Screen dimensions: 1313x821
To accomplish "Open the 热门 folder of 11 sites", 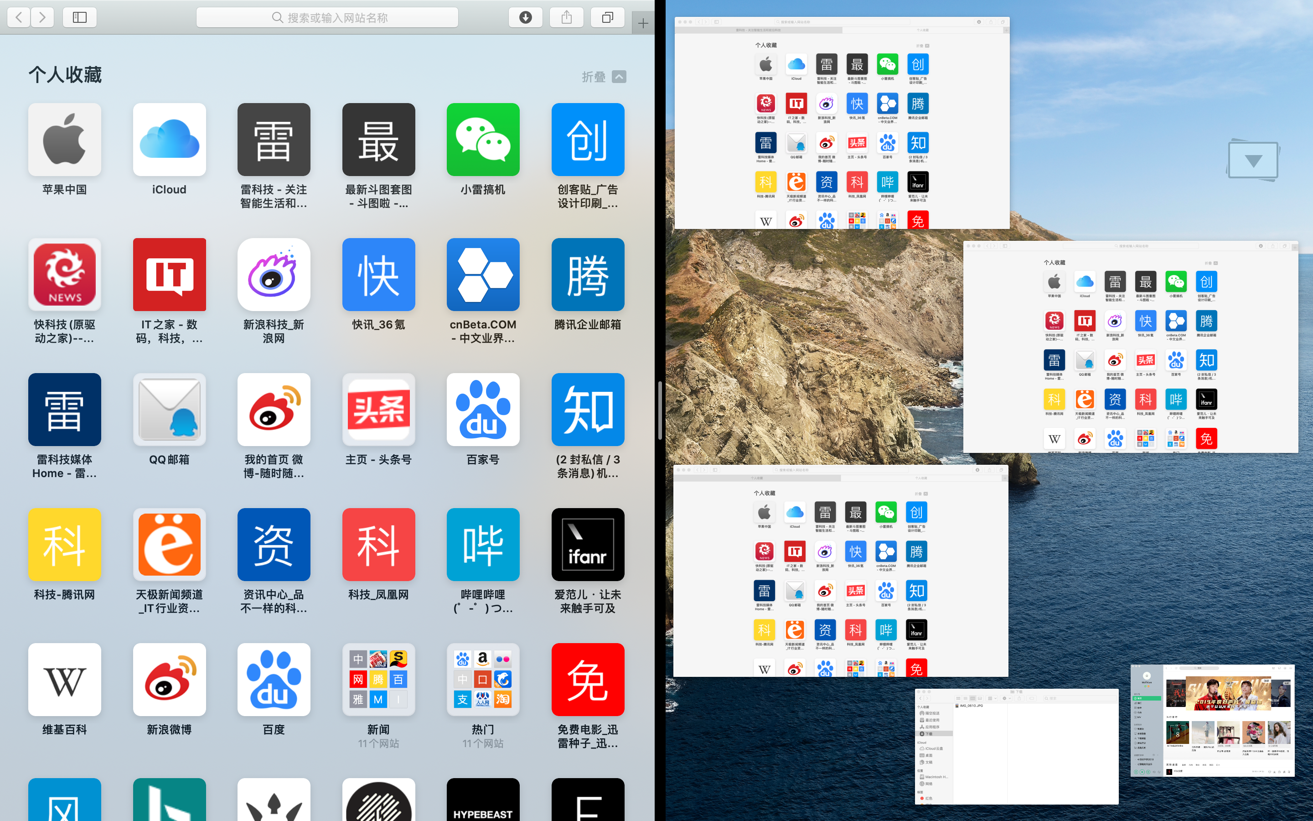I will point(483,680).
